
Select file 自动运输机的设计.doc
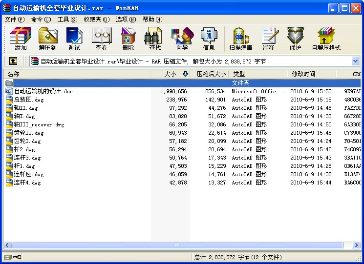[43, 91]
